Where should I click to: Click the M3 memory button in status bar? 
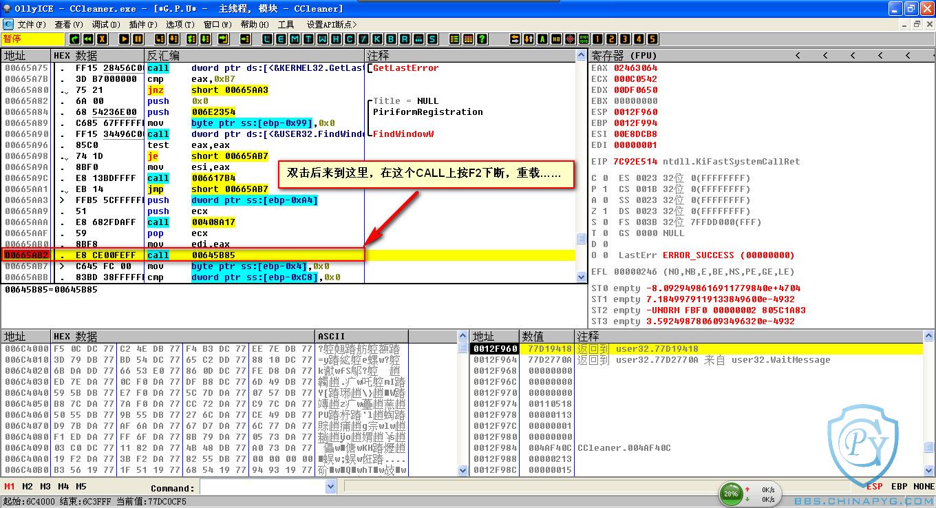pyautogui.click(x=45, y=487)
